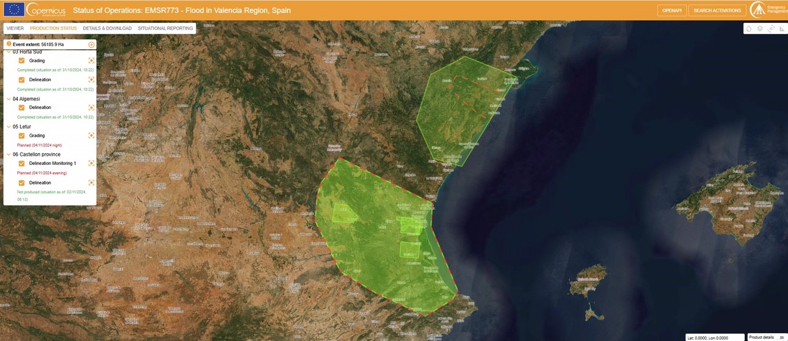Uncheck 04 Algemesi Delineation checkbox
Image resolution: width=788 pixels, height=341 pixels.
click(22, 108)
